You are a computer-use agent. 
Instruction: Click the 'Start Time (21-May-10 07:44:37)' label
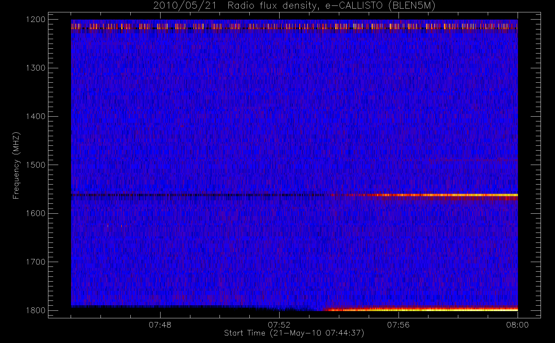[294, 333]
